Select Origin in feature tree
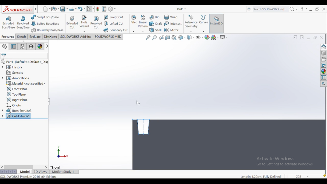 14,105
